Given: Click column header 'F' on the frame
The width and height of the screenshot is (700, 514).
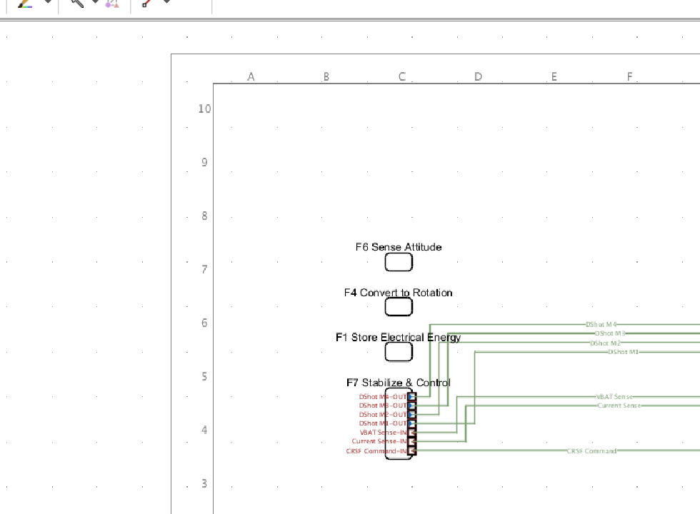Looking at the screenshot, I should (629, 77).
